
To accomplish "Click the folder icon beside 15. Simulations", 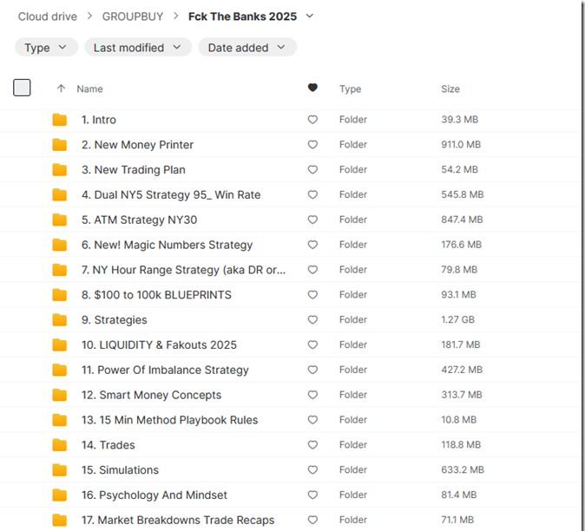I will pos(59,470).
